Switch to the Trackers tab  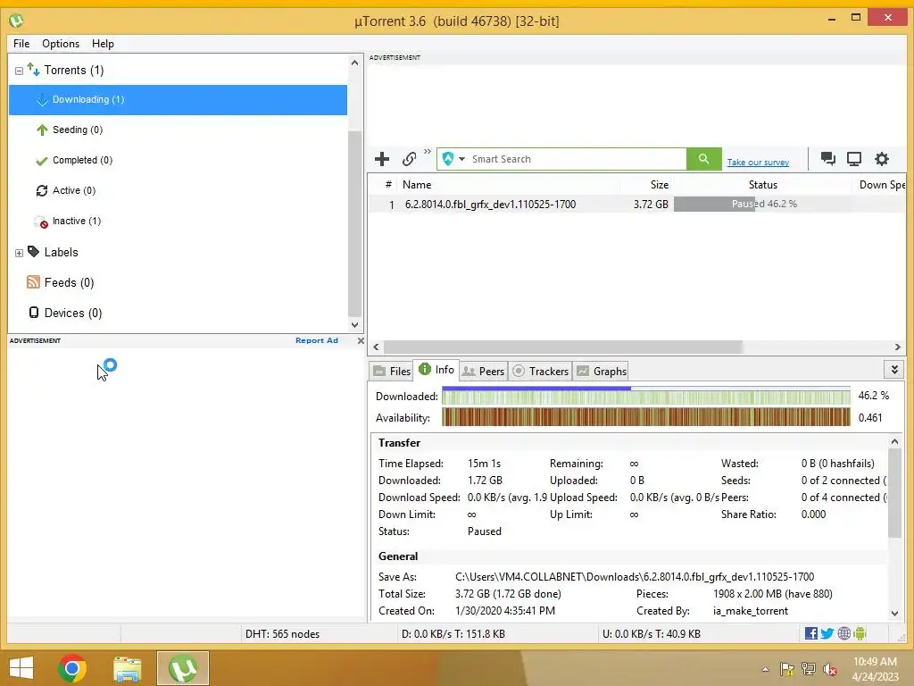pos(540,371)
